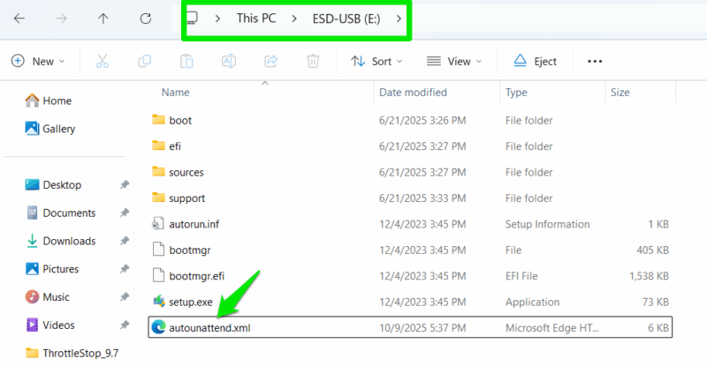Unpin Videos using its pin icon
Image resolution: width=707 pixels, height=366 pixels.
125,325
